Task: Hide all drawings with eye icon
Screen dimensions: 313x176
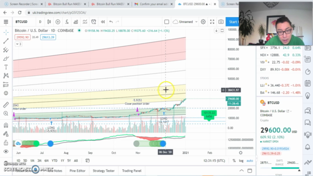Action: point(6,152)
